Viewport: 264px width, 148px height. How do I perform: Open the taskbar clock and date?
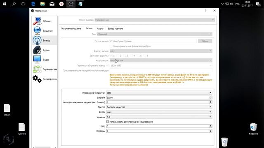(247, 4)
